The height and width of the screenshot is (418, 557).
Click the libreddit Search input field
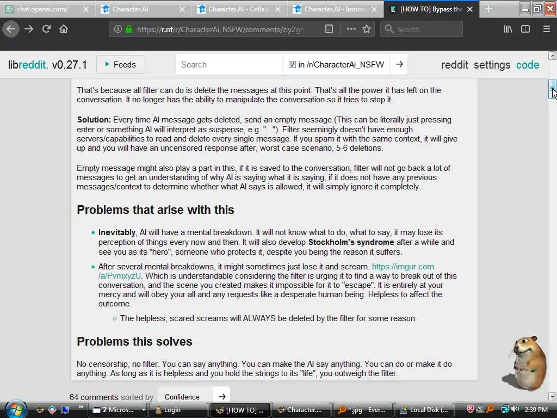[229, 64]
